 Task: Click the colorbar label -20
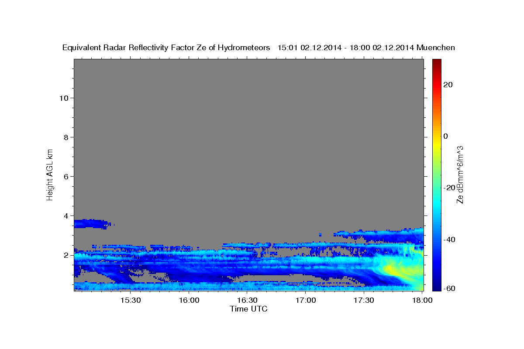pos(448,188)
